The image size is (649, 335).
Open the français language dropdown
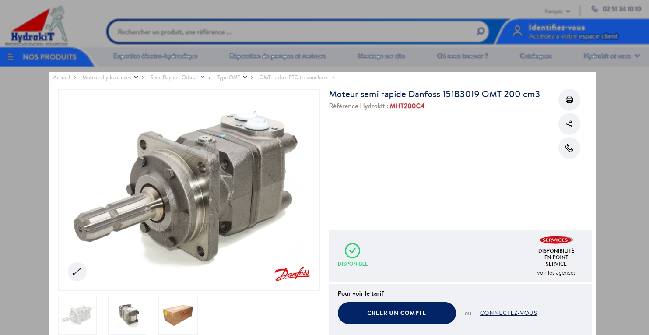[x=558, y=11]
